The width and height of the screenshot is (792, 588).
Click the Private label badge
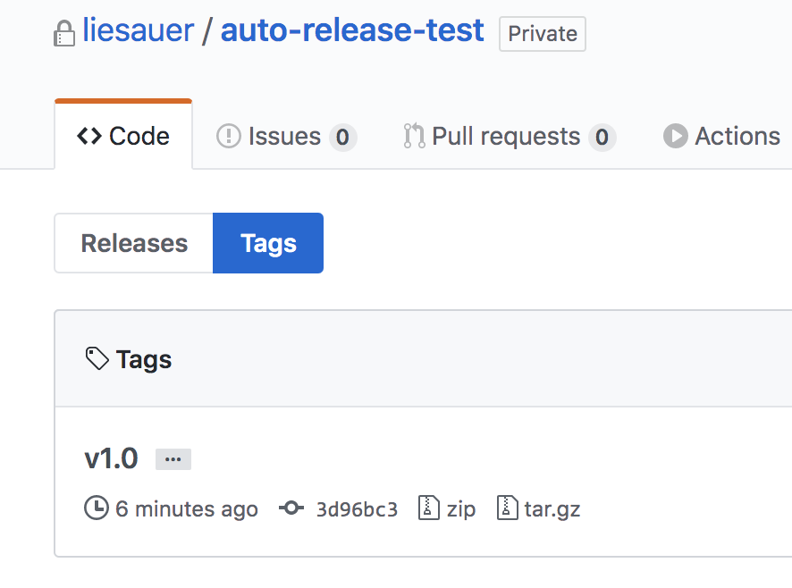[543, 34]
